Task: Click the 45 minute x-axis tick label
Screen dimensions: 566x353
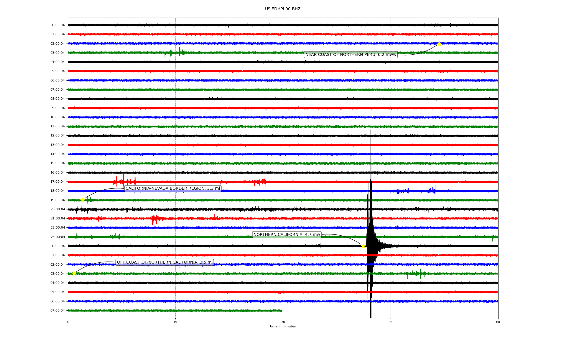Action: [x=391, y=322]
